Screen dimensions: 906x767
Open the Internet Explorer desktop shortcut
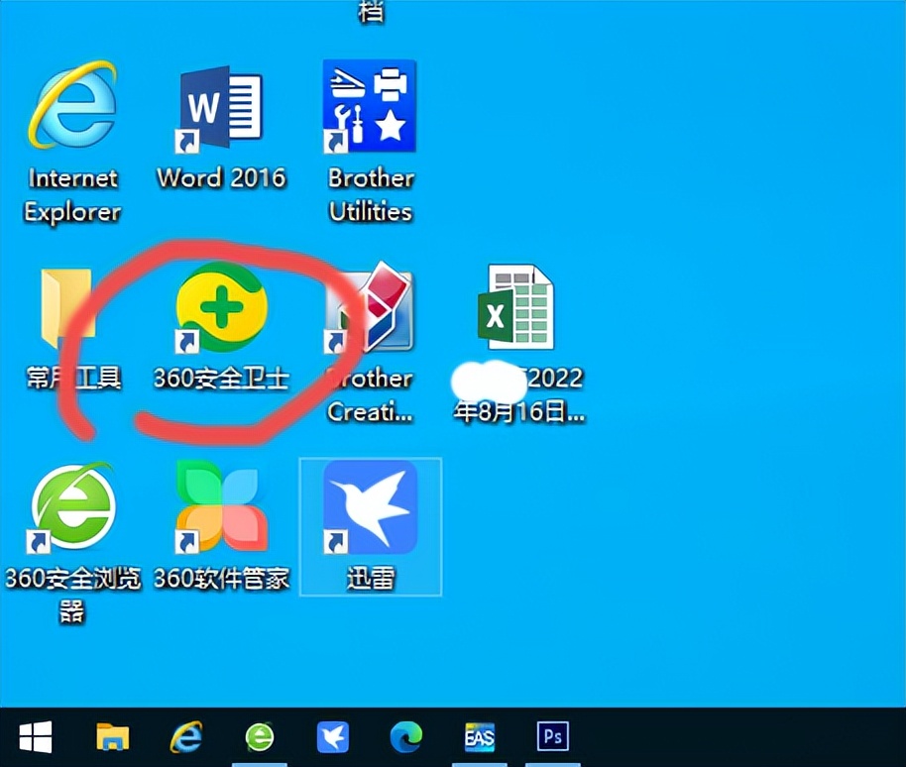pos(72,106)
